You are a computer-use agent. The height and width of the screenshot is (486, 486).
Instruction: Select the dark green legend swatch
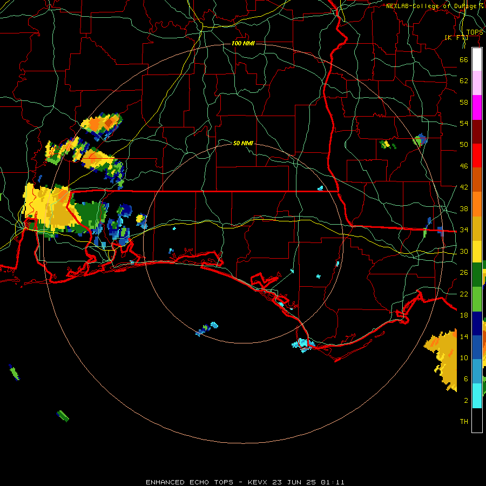(x=477, y=274)
